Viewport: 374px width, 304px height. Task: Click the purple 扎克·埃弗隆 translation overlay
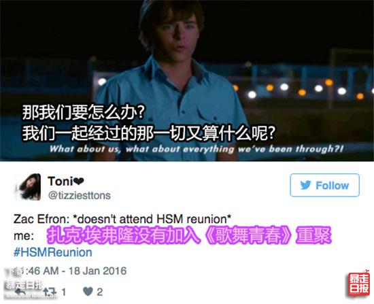189,235
